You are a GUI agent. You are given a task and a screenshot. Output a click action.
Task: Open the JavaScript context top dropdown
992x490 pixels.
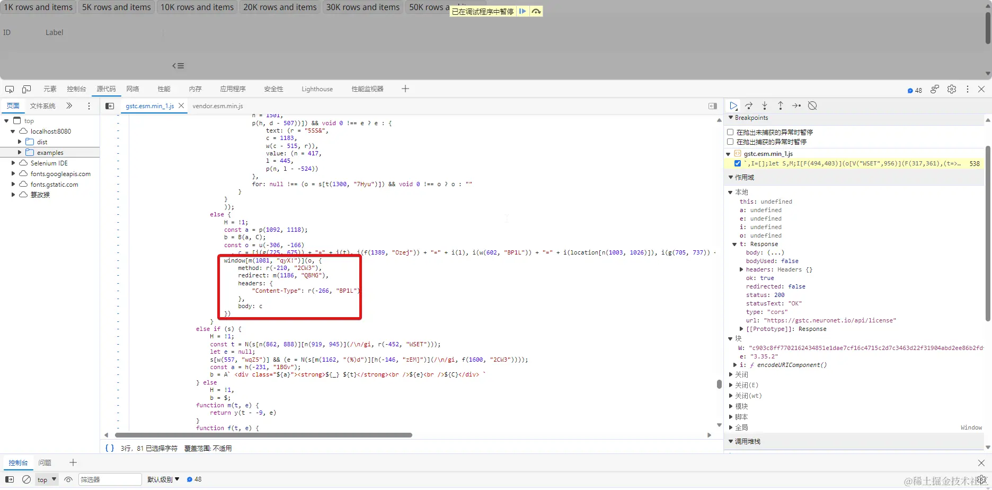(x=47, y=479)
